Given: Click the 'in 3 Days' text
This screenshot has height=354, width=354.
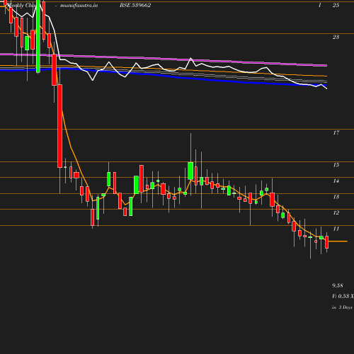Looking at the screenshot, I should (342, 307).
